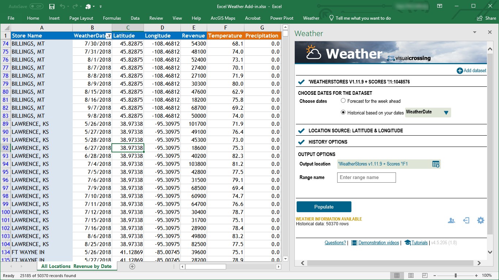
Task: Open the Weather add-in settings gear
Action: point(481,220)
